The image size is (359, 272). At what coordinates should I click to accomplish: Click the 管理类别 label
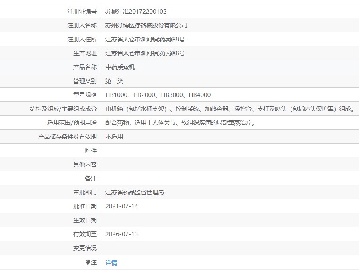[x=85, y=81]
